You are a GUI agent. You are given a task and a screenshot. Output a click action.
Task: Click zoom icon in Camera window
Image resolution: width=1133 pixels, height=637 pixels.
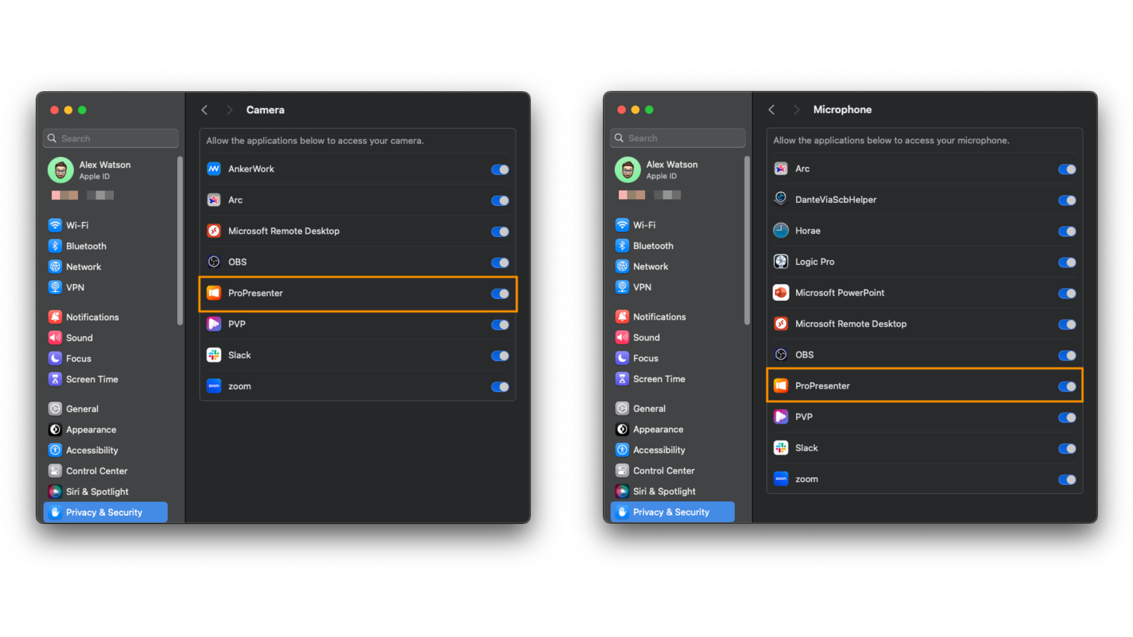click(x=214, y=386)
